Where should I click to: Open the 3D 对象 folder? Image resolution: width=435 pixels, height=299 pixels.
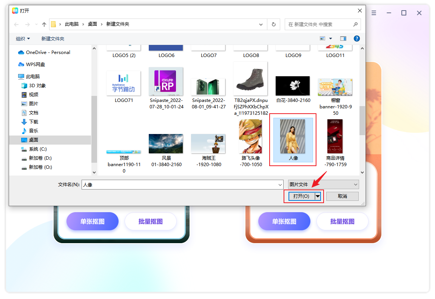[x=34, y=85]
